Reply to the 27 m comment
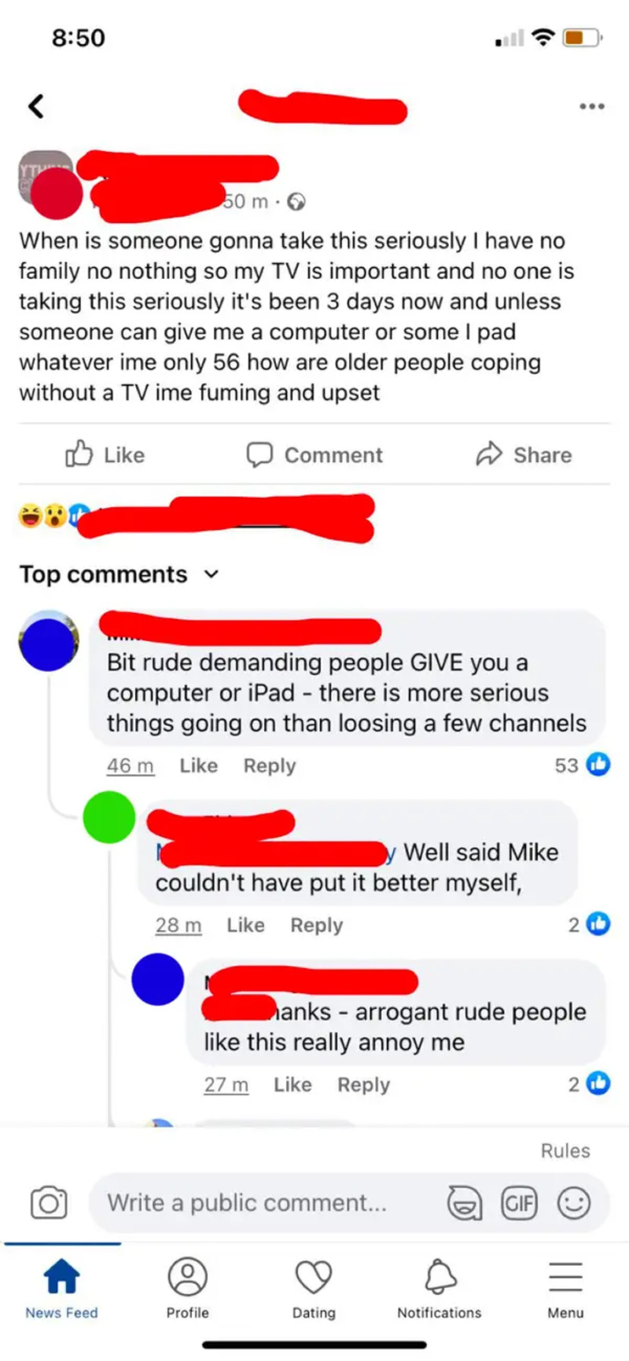Viewport: 629px width, 1361px height. tap(363, 1084)
